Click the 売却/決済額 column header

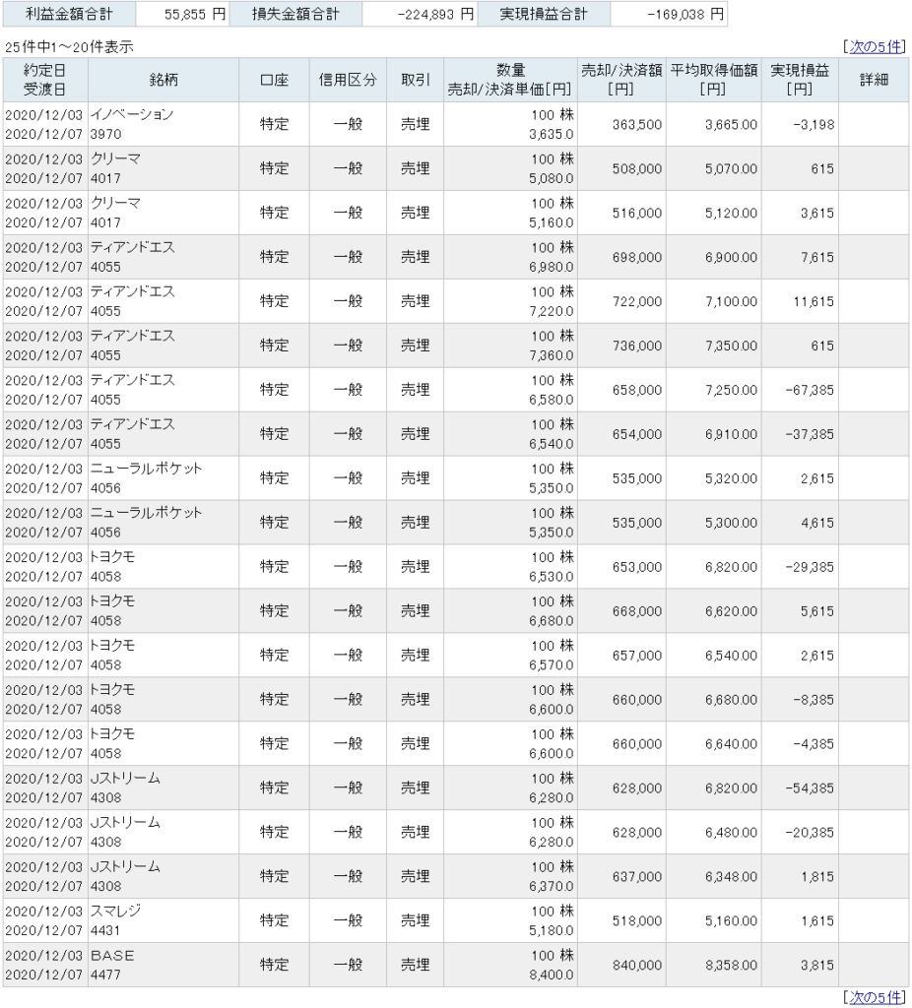tap(621, 80)
